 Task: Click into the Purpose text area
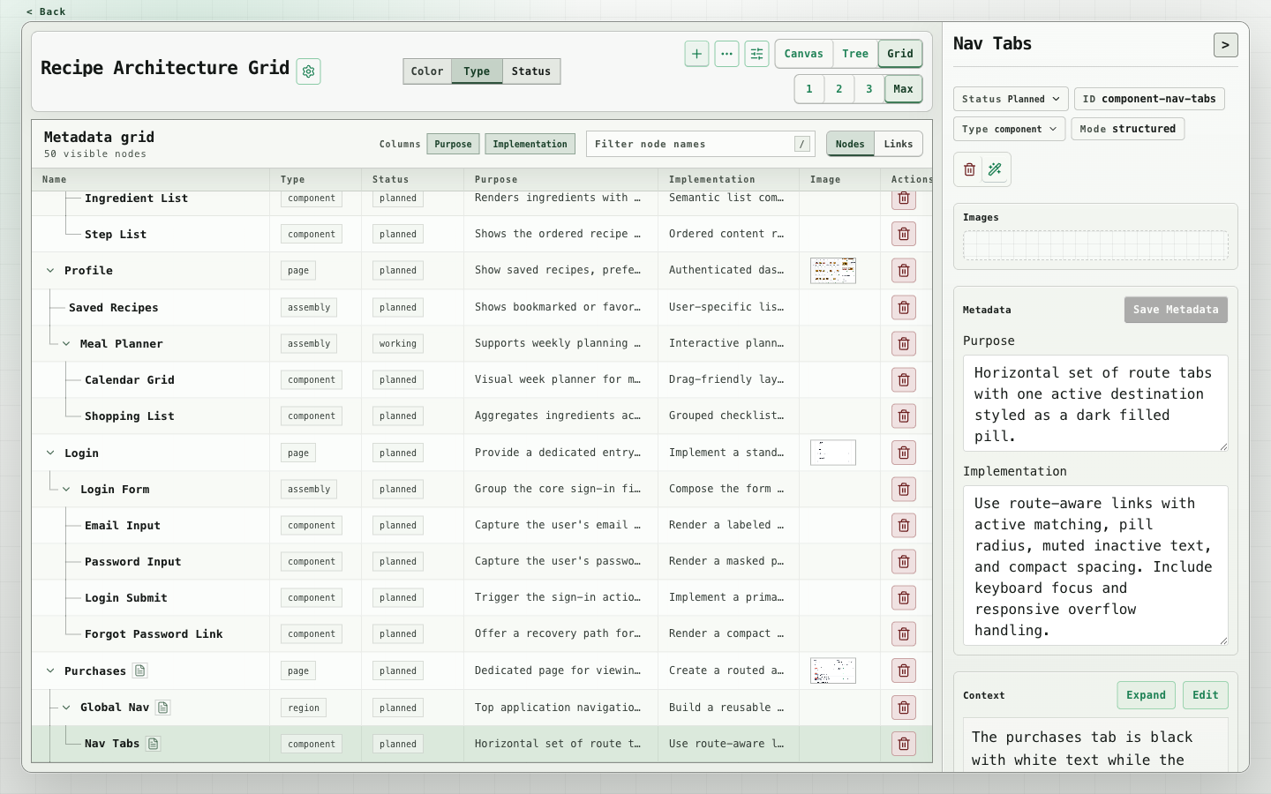1095,403
